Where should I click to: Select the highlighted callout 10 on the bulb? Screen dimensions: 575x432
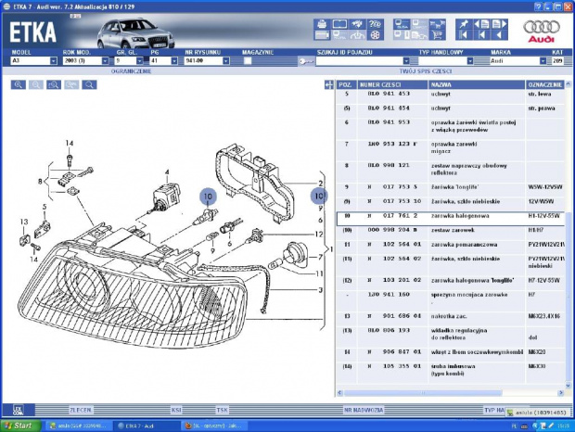(208, 197)
